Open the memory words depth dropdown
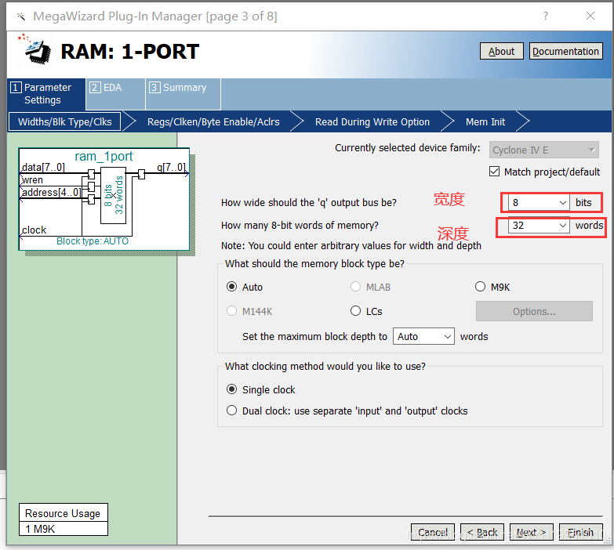614x550 pixels. pos(539,226)
